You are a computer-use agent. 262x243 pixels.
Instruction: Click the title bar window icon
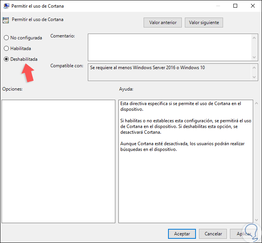(x=6, y=6)
